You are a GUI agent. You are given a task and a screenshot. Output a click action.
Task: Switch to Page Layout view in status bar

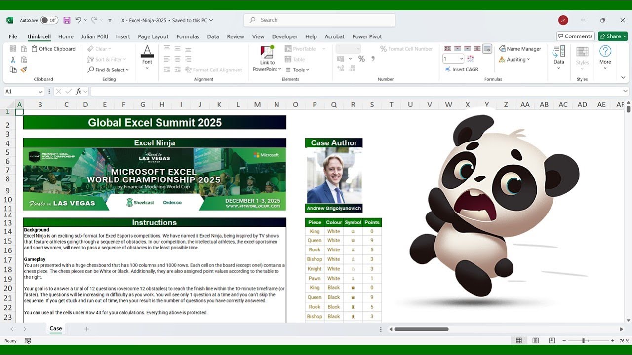coord(536,341)
